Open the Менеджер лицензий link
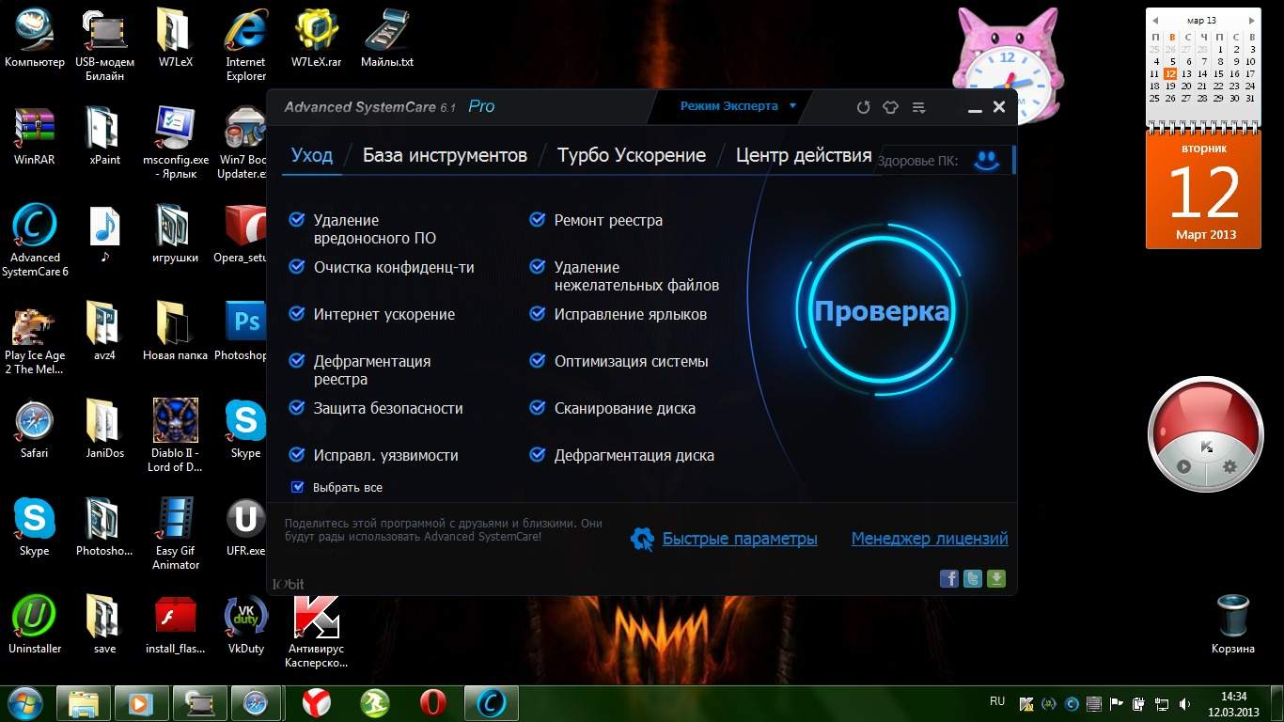1284x722 pixels. tap(930, 539)
